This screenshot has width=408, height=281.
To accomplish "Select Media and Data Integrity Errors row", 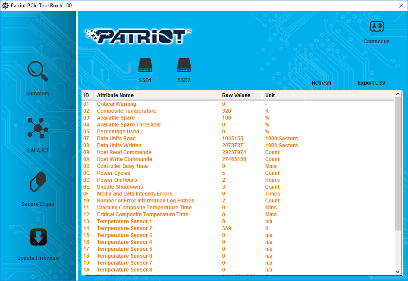I will [x=238, y=194].
